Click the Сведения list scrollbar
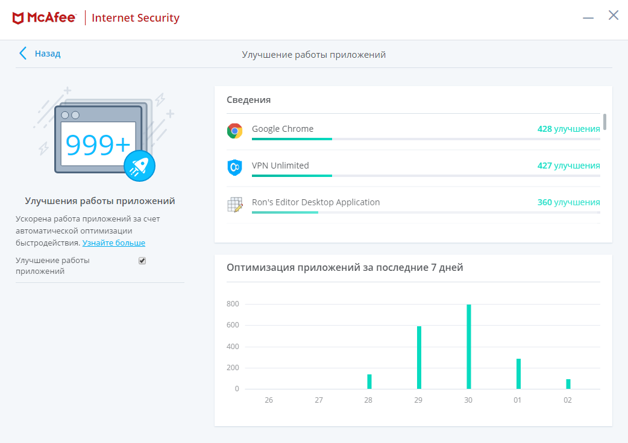The width and height of the screenshot is (628, 443). coord(604,122)
